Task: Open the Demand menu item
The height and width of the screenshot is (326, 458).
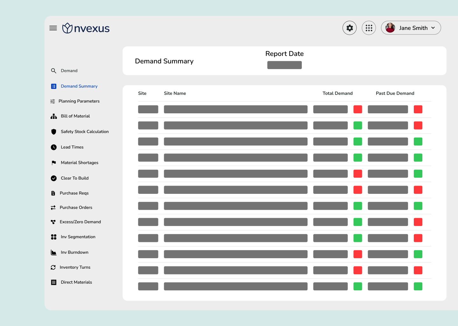Action: [x=69, y=71]
